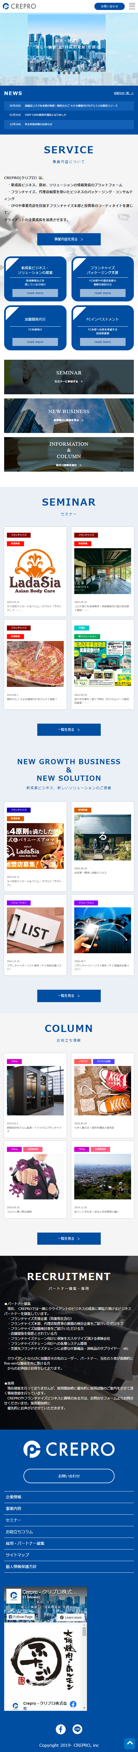Open the INFORMATION & COLUMN banner

[69, 454]
